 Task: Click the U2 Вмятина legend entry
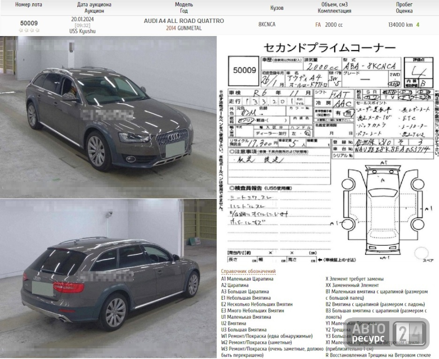[233, 323]
